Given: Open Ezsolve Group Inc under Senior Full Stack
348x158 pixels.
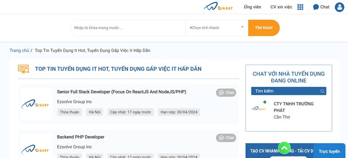Looking at the screenshot, I should tap(74, 102).
